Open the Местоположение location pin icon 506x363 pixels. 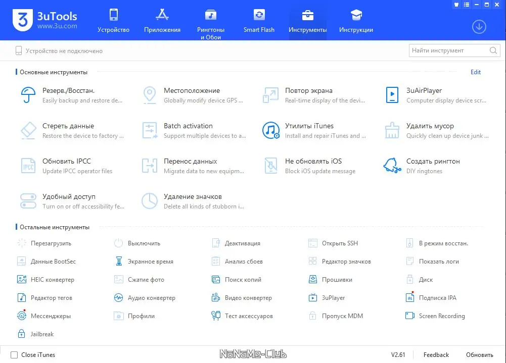[x=150, y=95]
